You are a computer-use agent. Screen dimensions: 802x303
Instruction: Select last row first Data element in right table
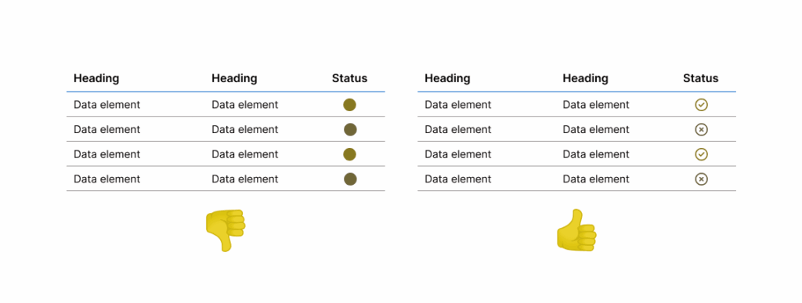point(457,179)
